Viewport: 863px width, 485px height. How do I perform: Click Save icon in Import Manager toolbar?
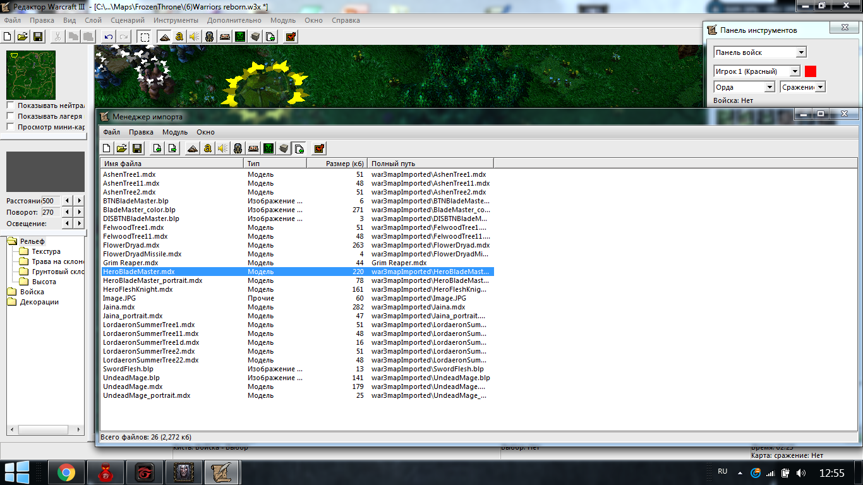click(136, 148)
